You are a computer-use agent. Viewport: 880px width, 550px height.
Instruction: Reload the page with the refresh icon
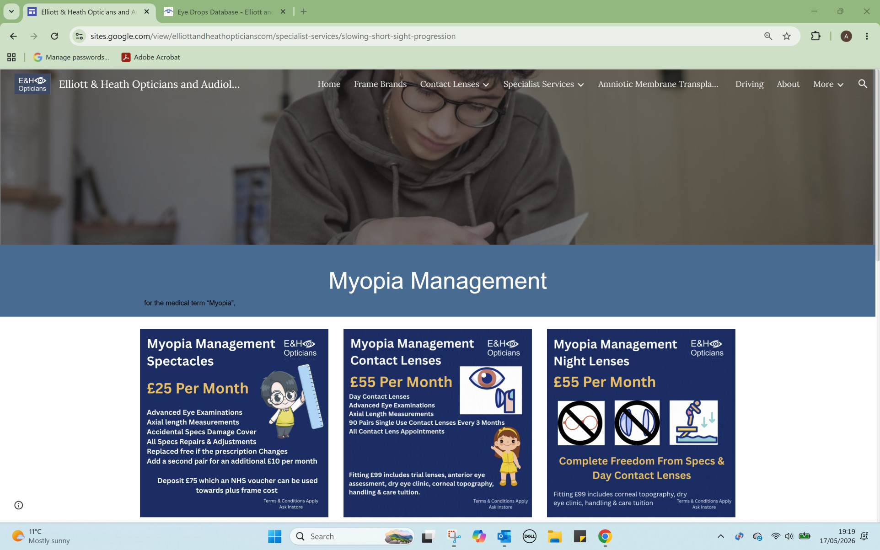[x=54, y=36]
